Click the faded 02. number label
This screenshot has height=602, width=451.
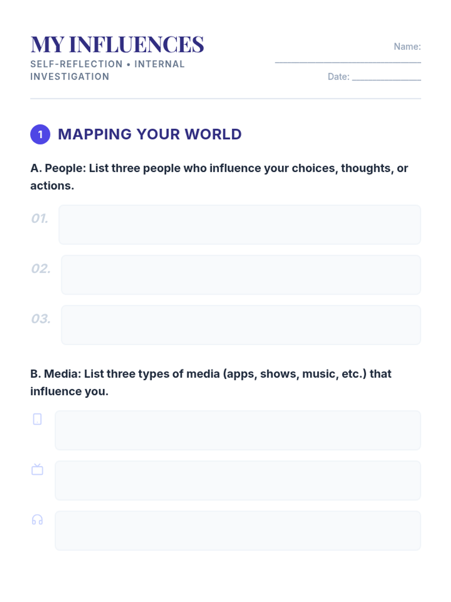point(41,269)
